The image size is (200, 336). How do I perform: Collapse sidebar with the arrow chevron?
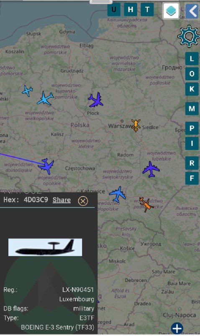click(x=192, y=11)
